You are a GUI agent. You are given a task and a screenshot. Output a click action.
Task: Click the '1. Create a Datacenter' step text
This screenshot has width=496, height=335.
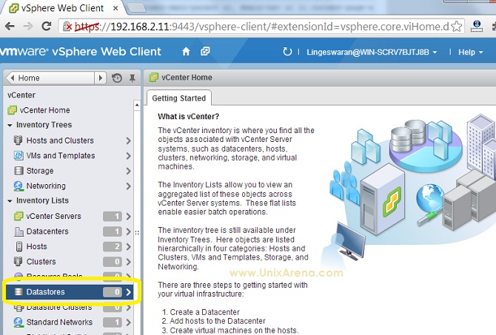pyautogui.click(x=201, y=312)
